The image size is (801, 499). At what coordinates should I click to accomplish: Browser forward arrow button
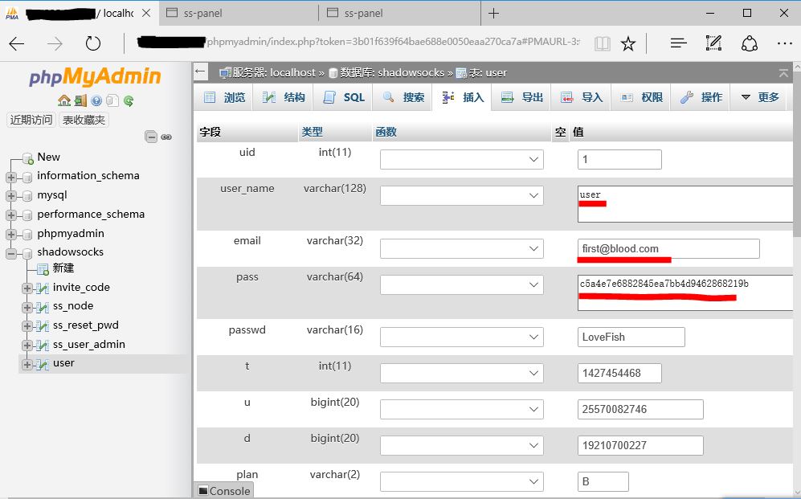click(55, 44)
